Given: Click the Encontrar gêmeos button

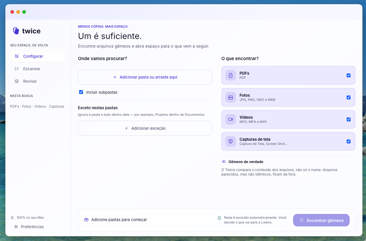Looking at the screenshot, I should (321, 220).
